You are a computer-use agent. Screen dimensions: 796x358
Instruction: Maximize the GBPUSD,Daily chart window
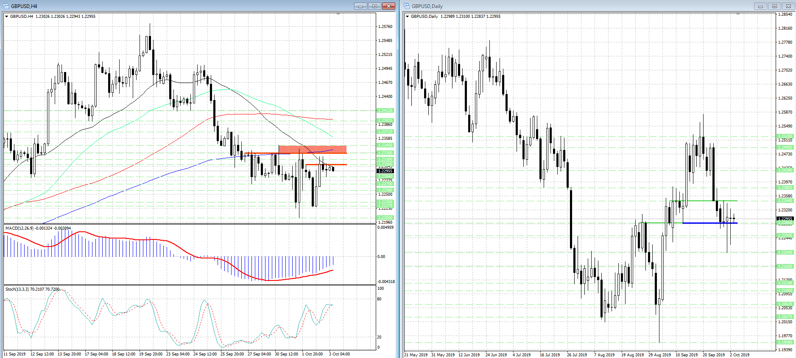click(x=774, y=6)
